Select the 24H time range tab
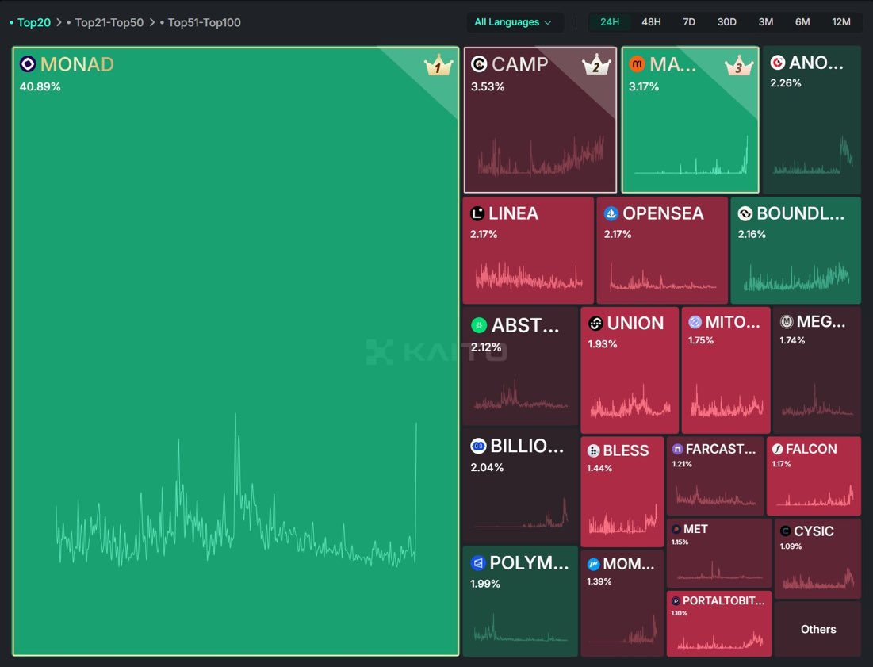The image size is (873, 667). [x=610, y=21]
